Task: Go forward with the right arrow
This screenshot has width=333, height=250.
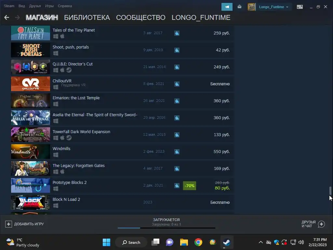Action: click(x=18, y=18)
